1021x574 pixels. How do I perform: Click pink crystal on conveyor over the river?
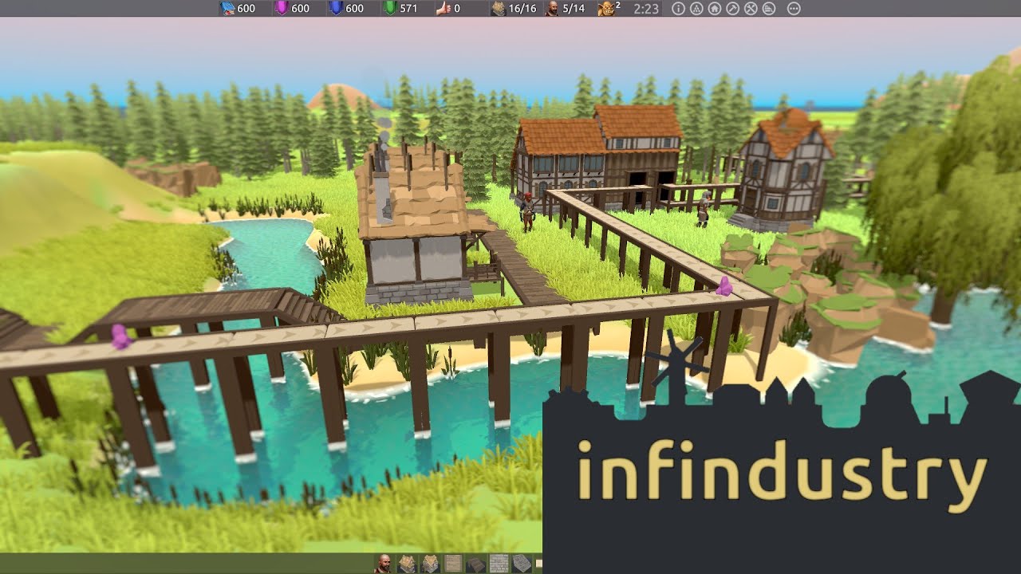pos(120,336)
